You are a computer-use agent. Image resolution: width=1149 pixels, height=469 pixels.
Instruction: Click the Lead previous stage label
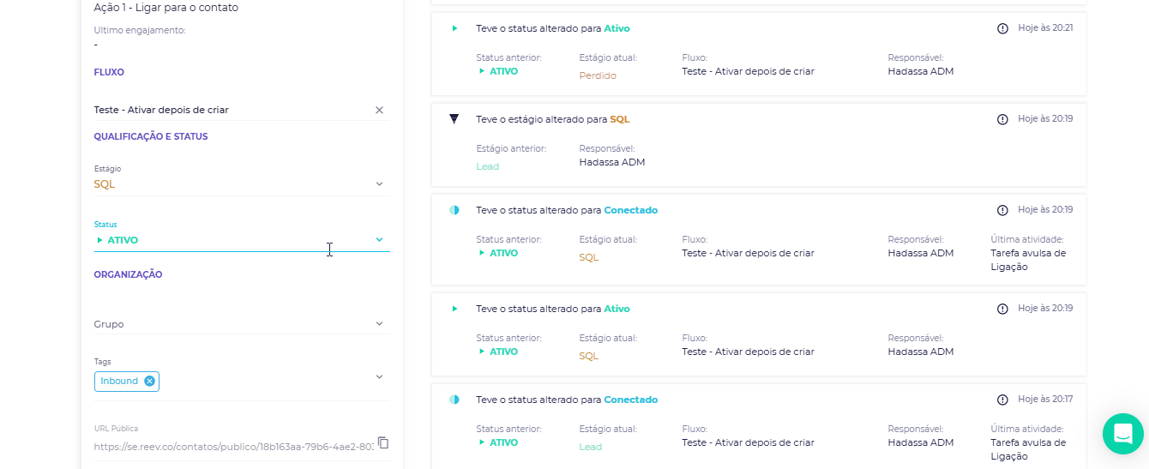click(x=487, y=166)
